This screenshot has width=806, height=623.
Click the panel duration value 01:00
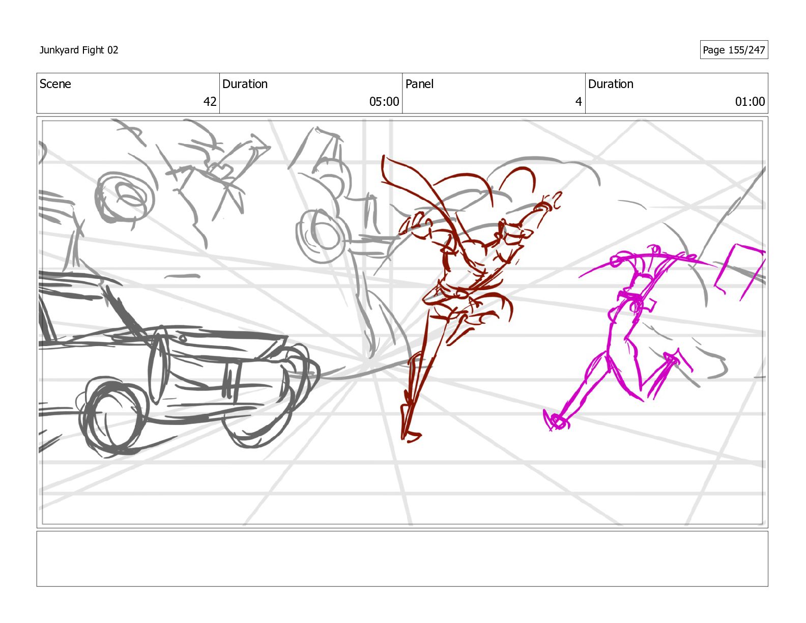750,102
